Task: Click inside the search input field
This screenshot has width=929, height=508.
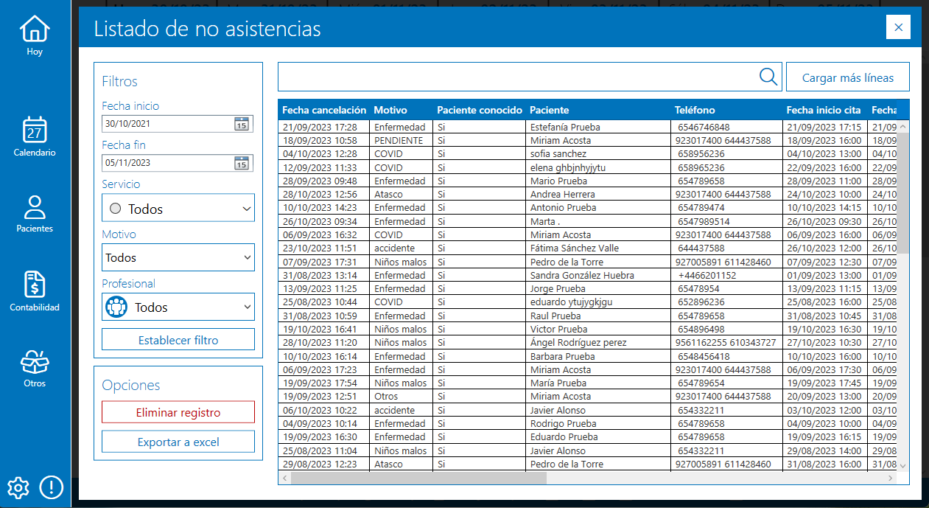Action: point(516,76)
